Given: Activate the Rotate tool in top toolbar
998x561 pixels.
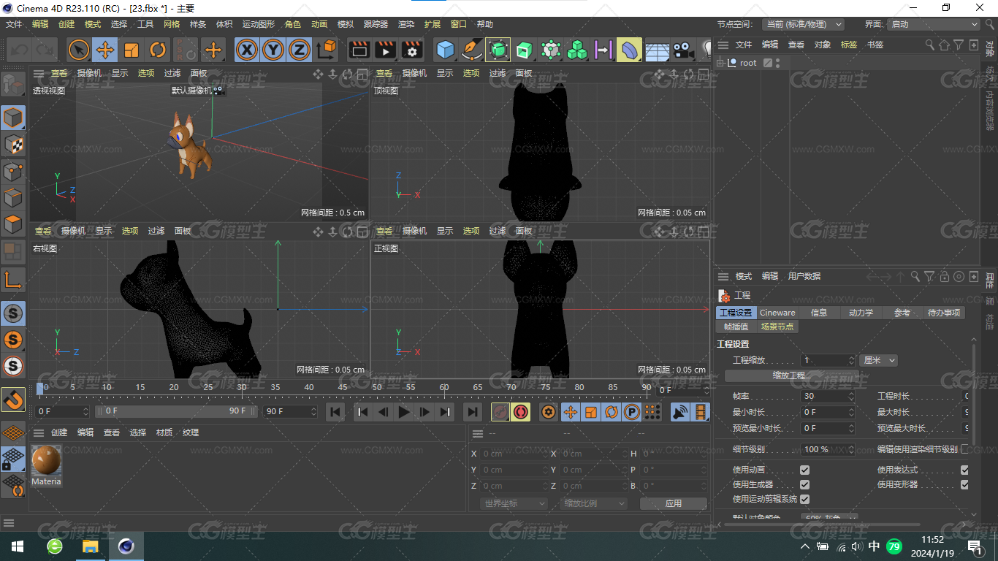Looking at the screenshot, I should pyautogui.click(x=158, y=50).
